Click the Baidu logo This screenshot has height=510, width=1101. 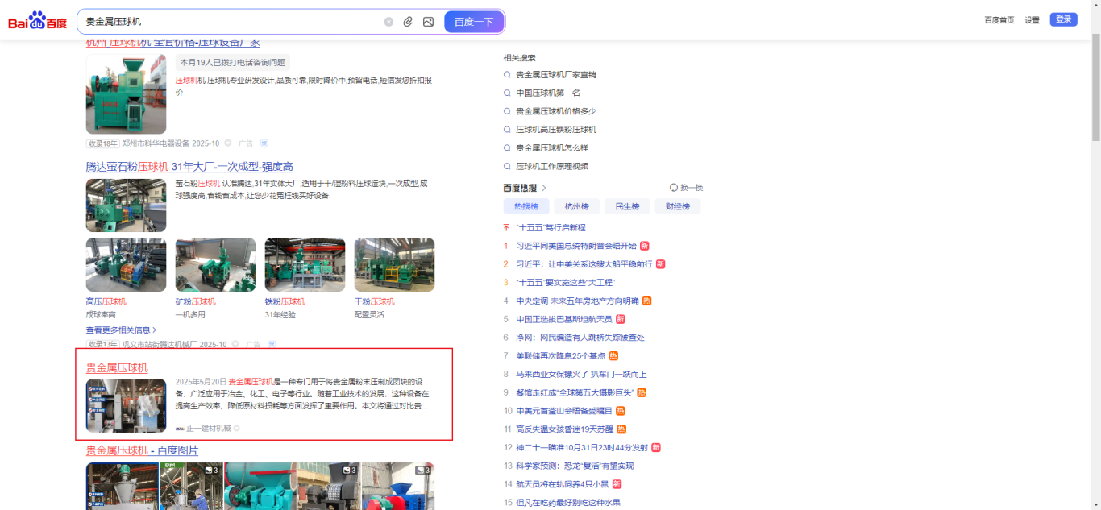point(38,21)
